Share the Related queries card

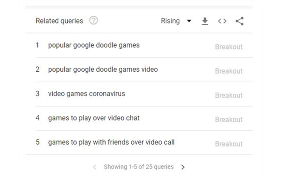[239, 21]
